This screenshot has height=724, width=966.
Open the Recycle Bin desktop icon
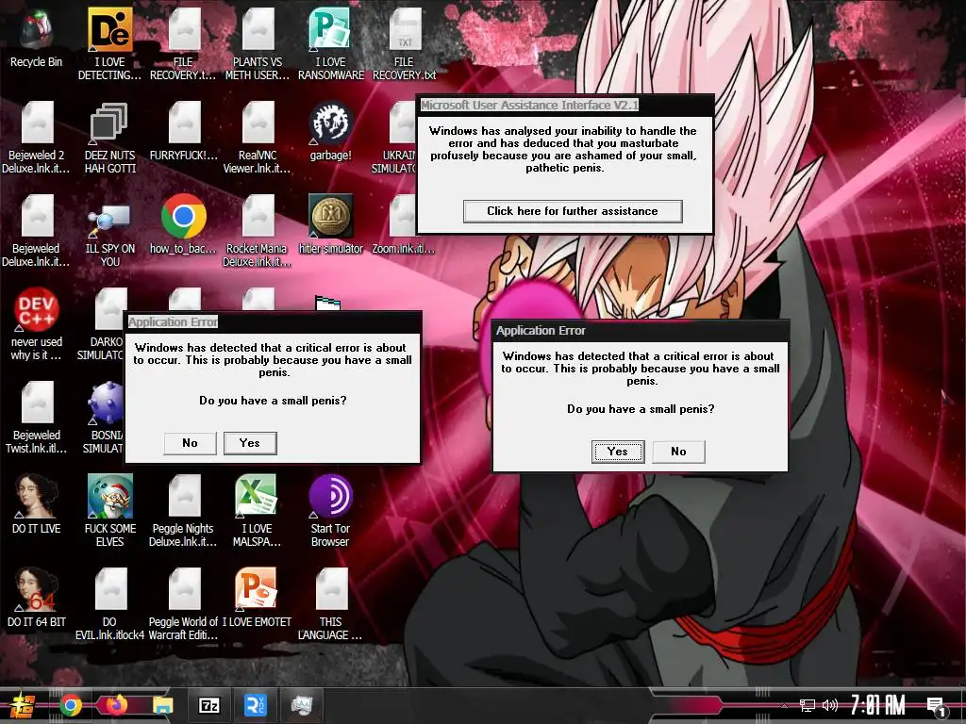[37, 29]
